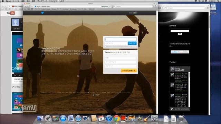This screenshot has height=124, width=221.
Task: Click the Twitter bird logo in header
Action: [42, 13]
